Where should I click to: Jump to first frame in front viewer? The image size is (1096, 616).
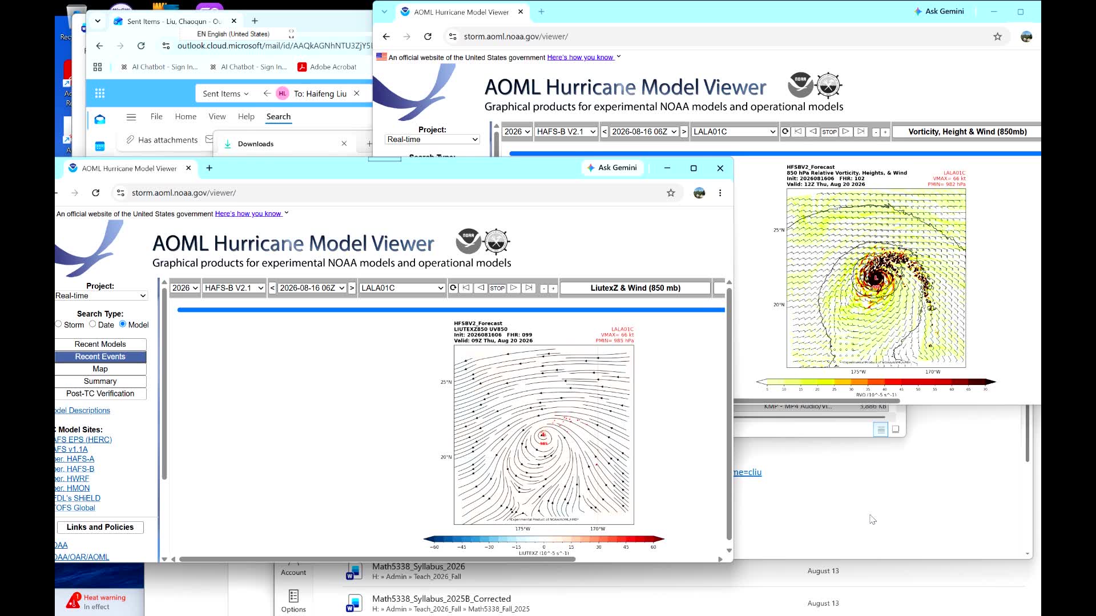click(466, 288)
